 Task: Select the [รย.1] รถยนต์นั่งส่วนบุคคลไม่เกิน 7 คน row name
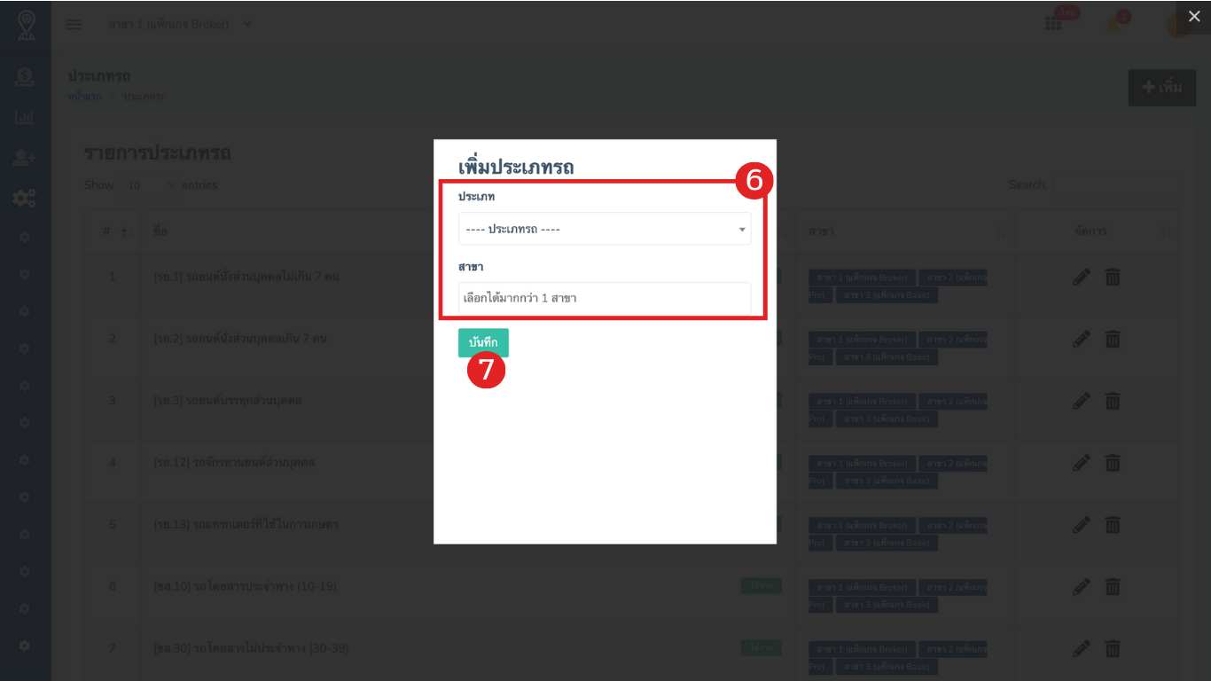point(246,277)
